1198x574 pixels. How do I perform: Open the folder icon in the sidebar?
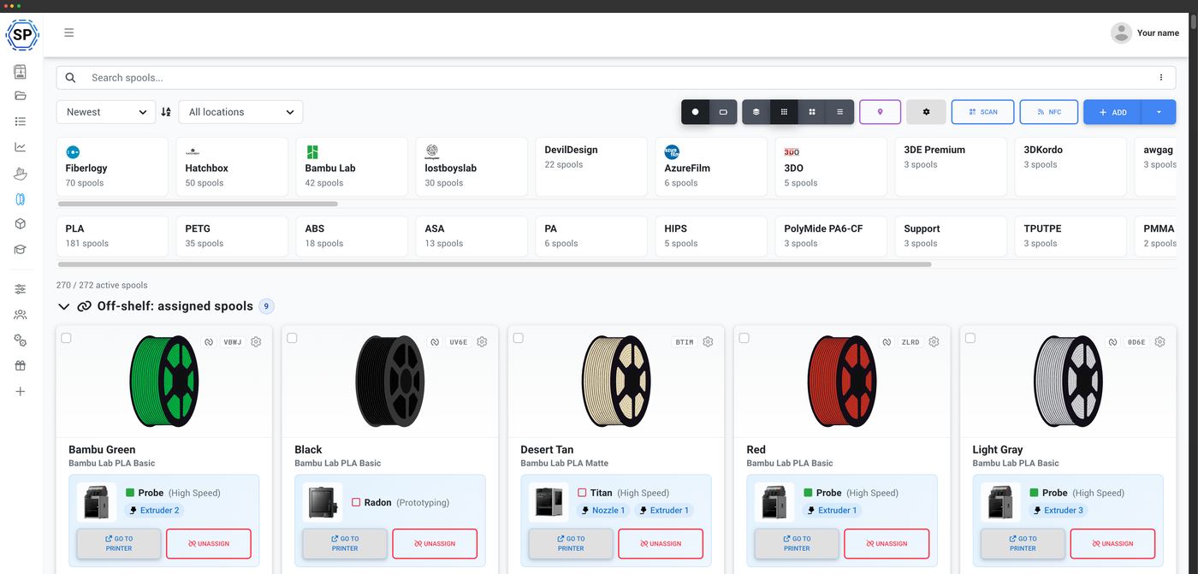click(x=21, y=96)
